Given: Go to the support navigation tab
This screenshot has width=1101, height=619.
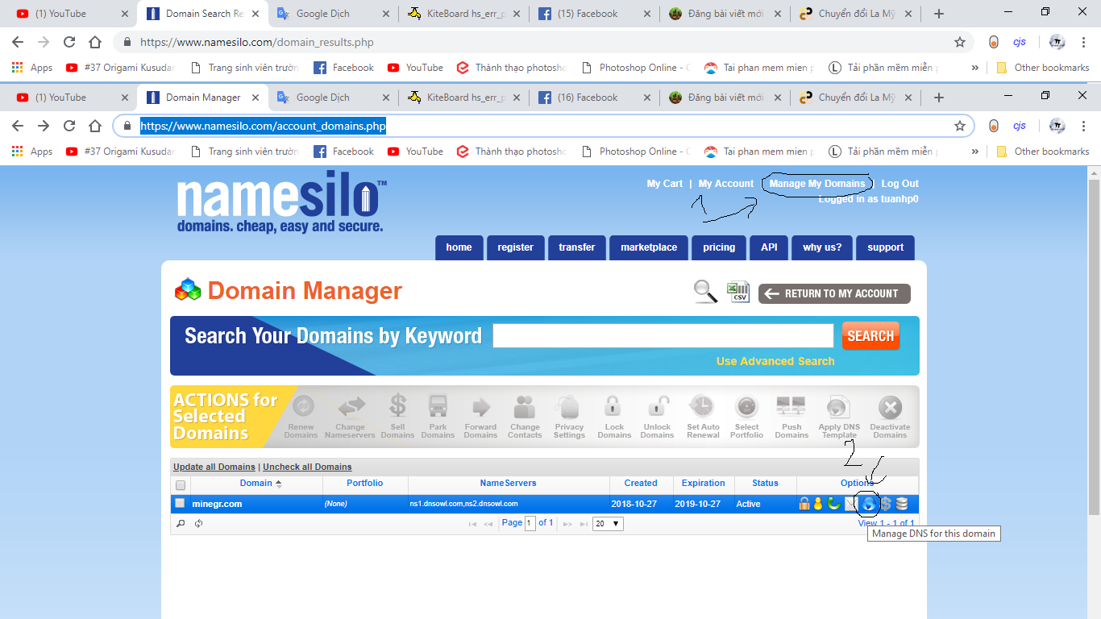Looking at the screenshot, I should click(886, 247).
